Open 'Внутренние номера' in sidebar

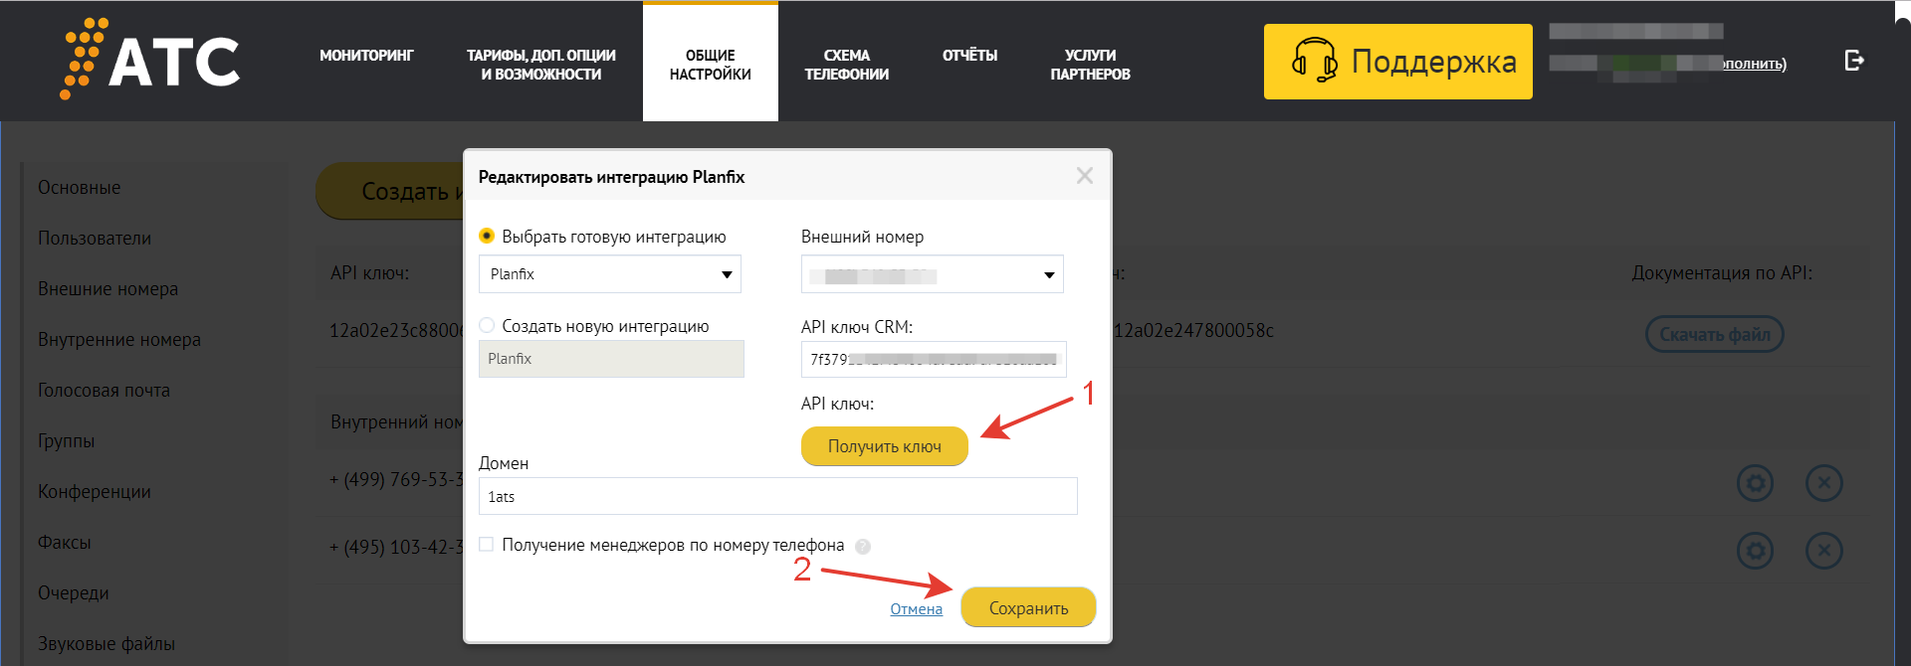pos(119,340)
